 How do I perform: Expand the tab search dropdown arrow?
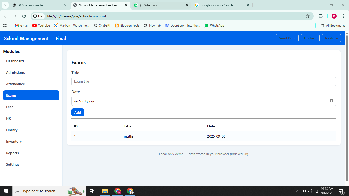5,5
